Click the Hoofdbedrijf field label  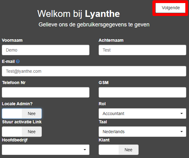point(17,140)
